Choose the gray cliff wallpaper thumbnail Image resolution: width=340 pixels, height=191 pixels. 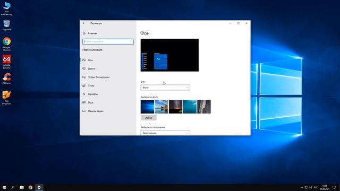tap(204, 107)
